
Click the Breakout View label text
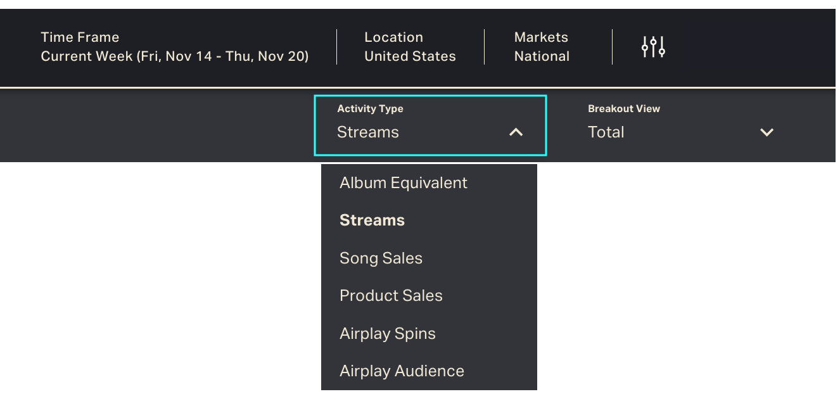click(x=624, y=109)
